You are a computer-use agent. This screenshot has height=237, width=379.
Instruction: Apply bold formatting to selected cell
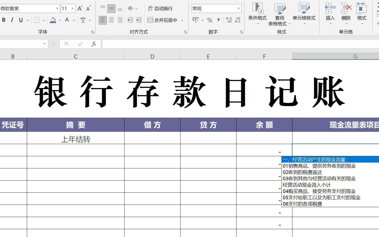(x=3, y=20)
